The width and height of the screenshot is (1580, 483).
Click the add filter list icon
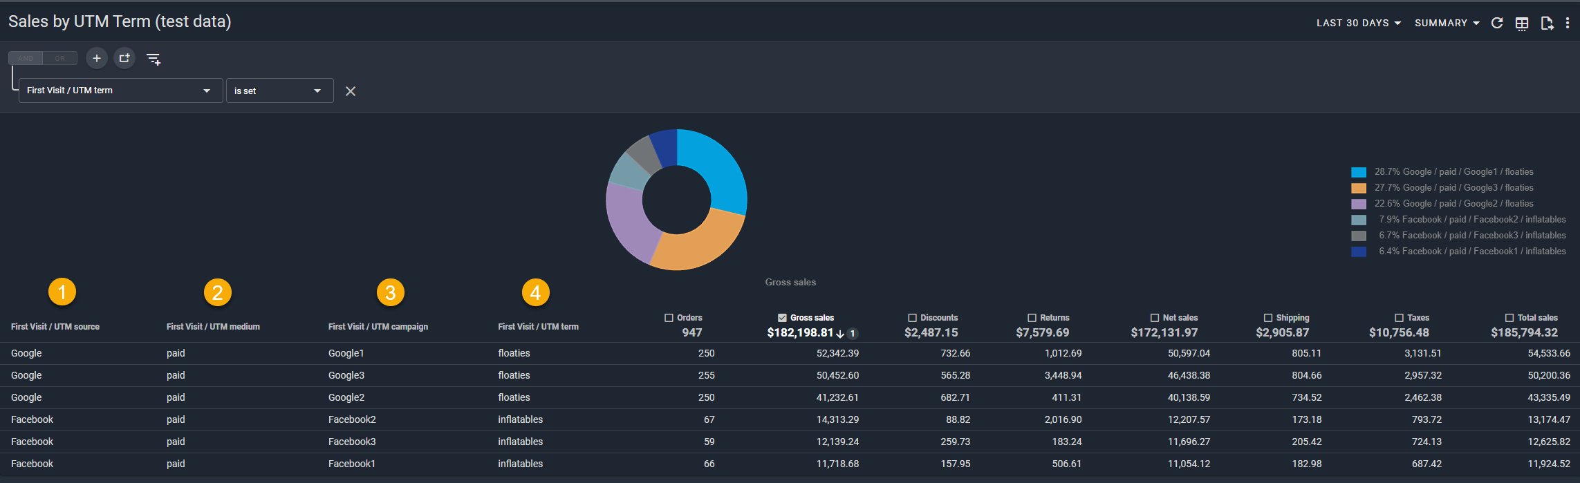154,59
